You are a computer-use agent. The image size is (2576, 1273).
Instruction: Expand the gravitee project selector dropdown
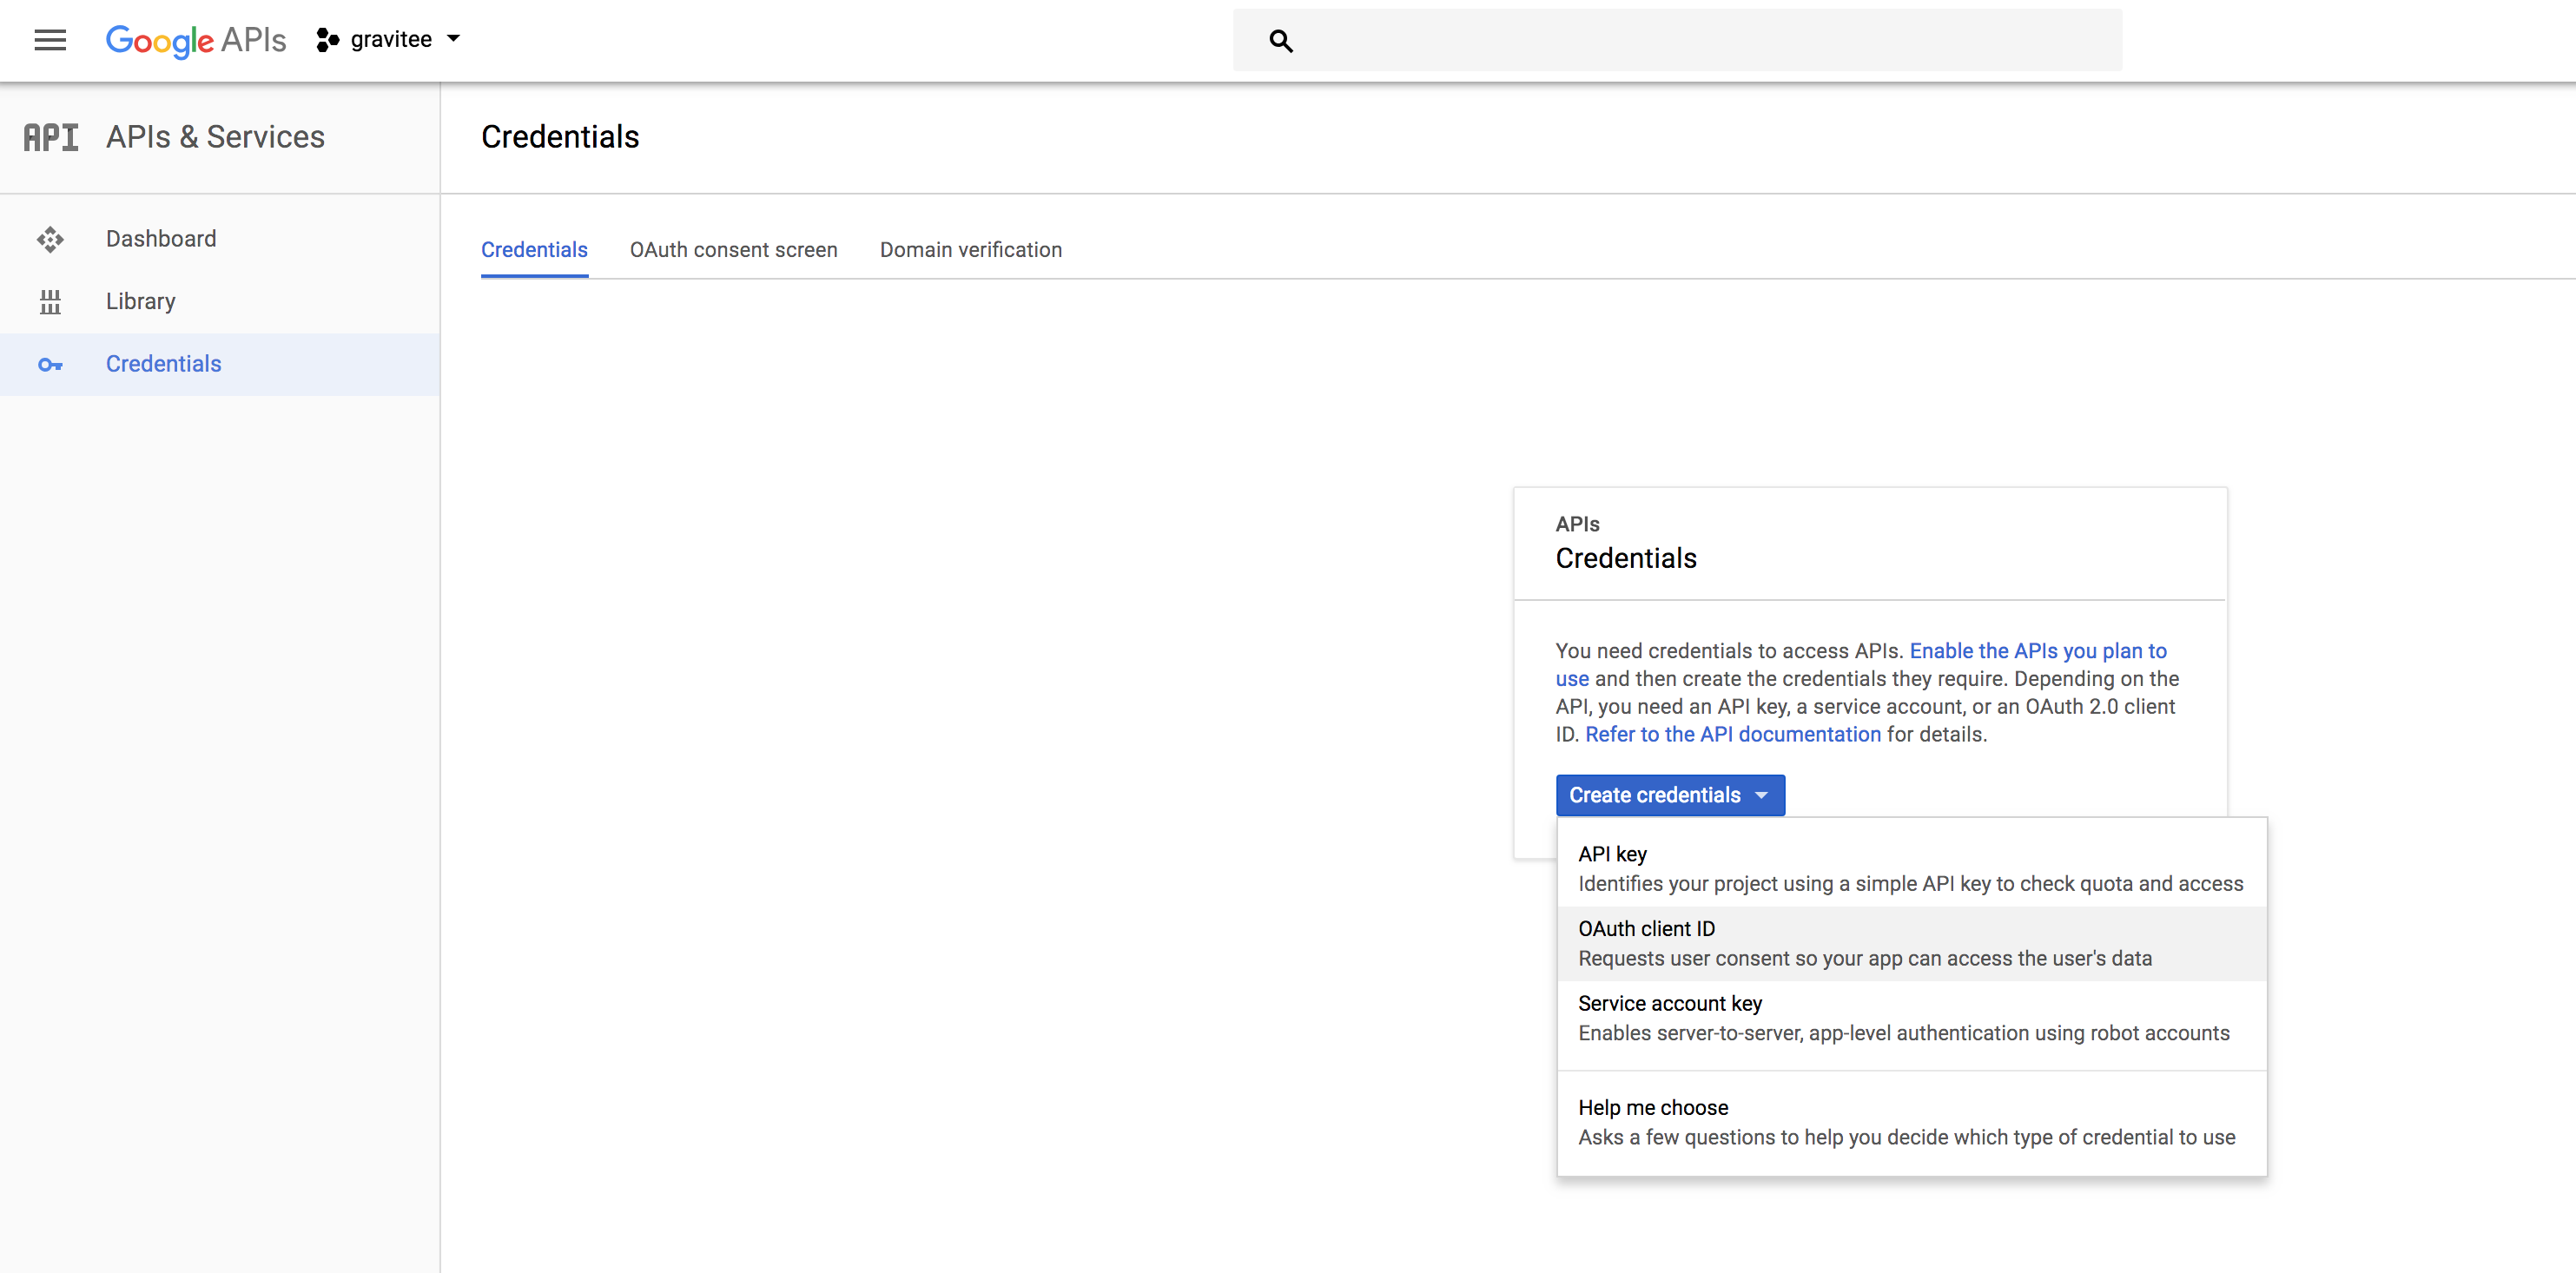click(x=453, y=39)
